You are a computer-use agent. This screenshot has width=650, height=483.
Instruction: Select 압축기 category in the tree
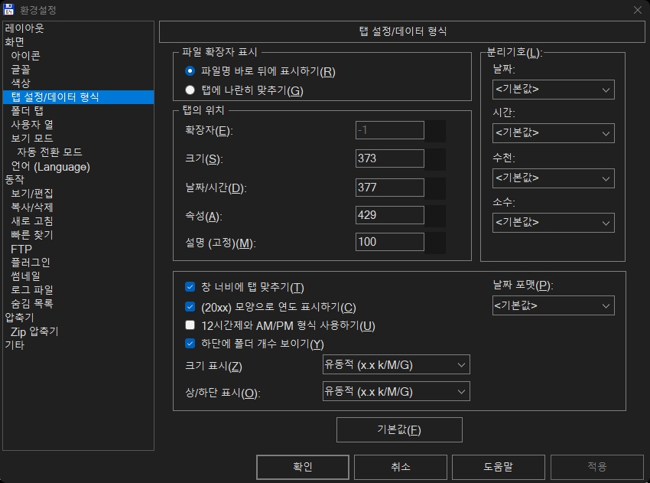pyautogui.click(x=19, y=318)
